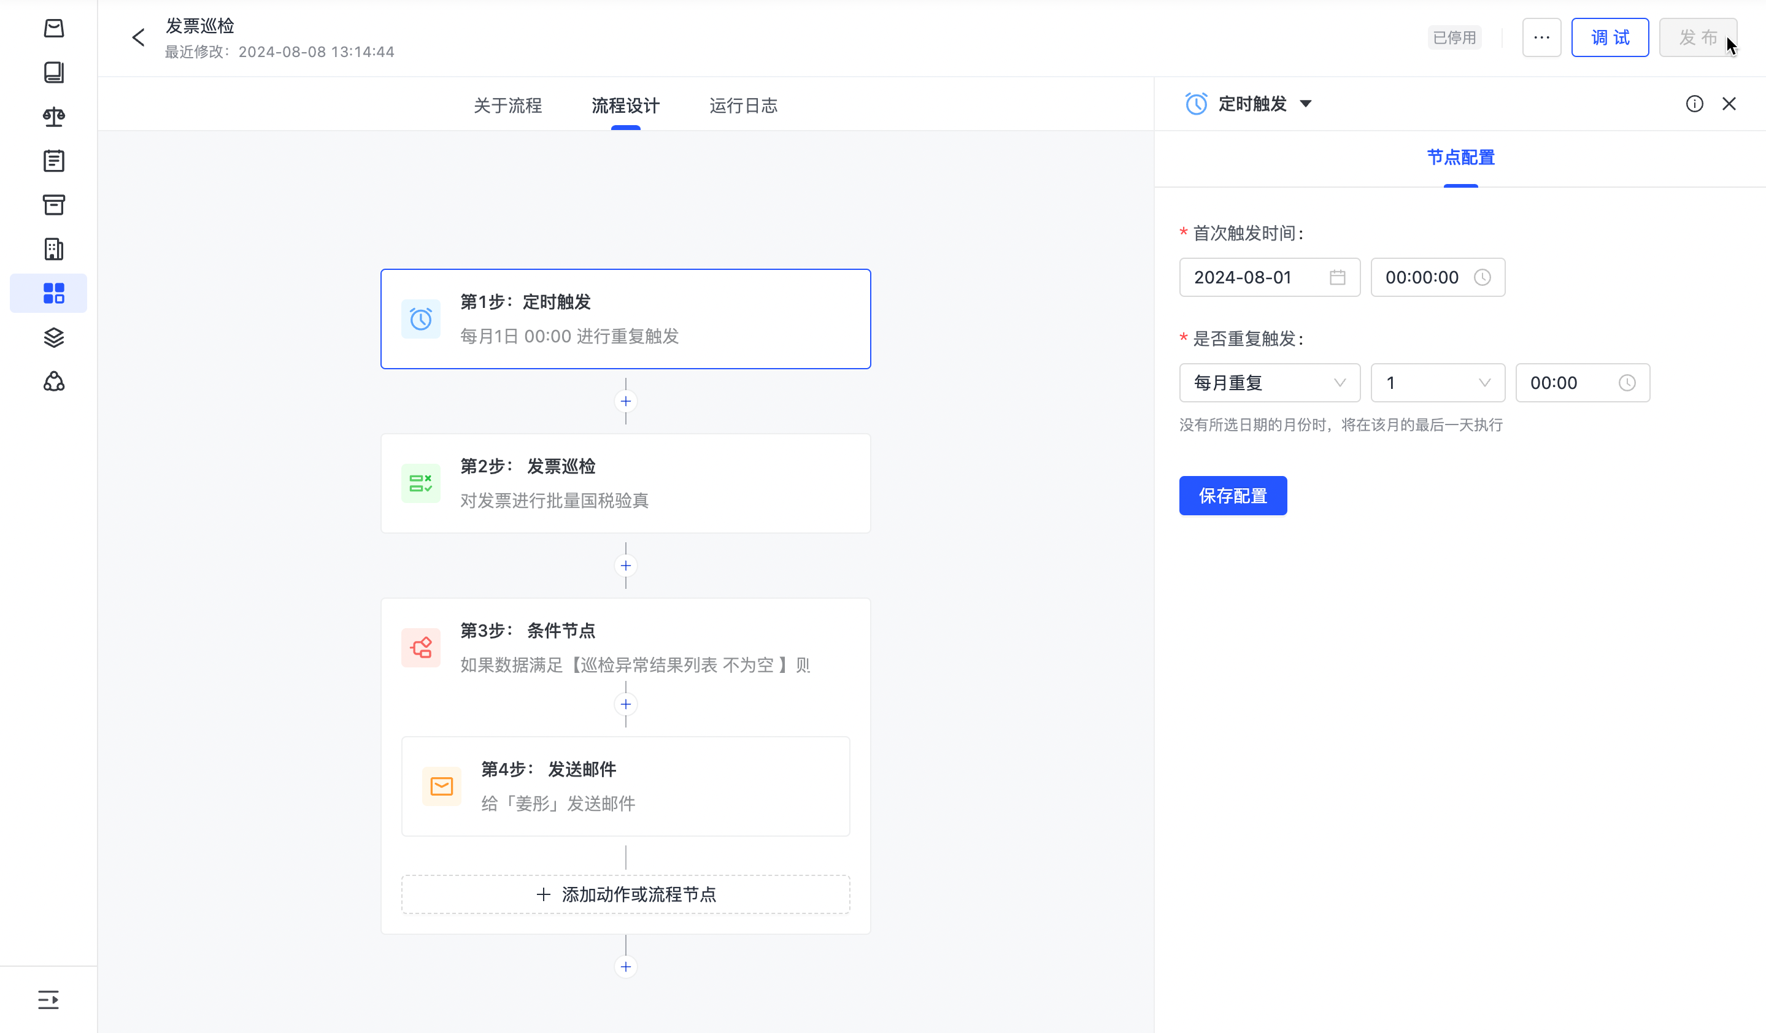Click clock icon in 00:00 repeat field
Screen dimensions: 1766x1033
point(1627,382)
